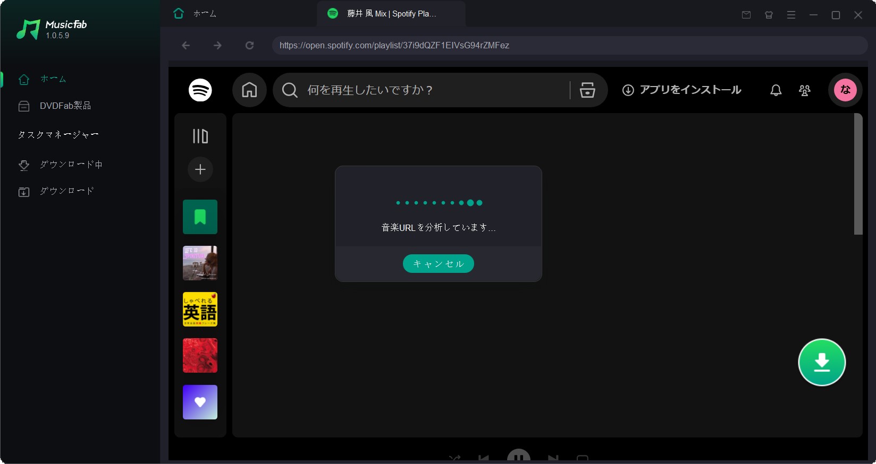Open the Spotify browse icon
This screenshot has width=876, height=464.
point(587,90)
